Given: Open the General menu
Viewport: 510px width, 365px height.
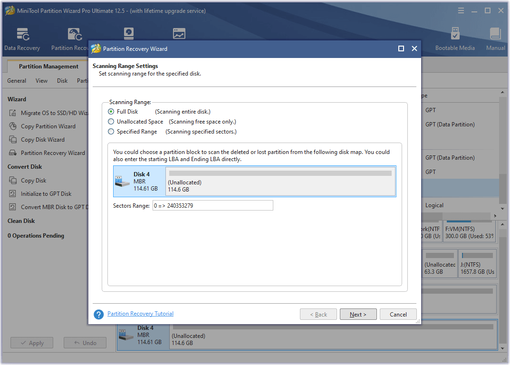Looking at the screenshot, I should coord(17,81).
